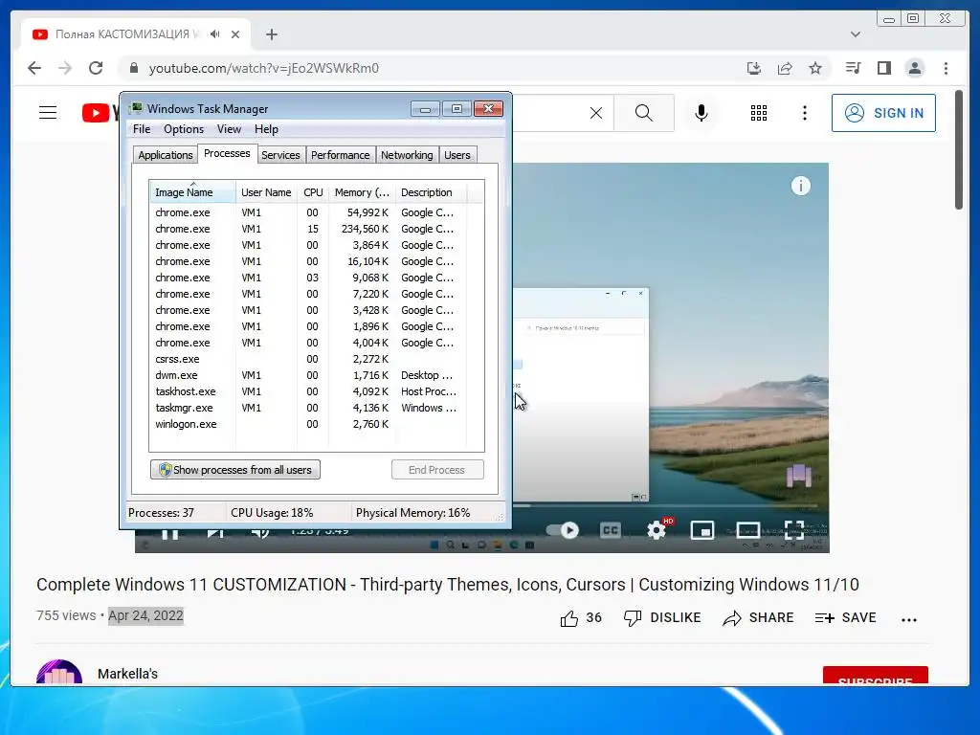
Task: Go back using the browser back arrow
Action: [x=34, y=68]
